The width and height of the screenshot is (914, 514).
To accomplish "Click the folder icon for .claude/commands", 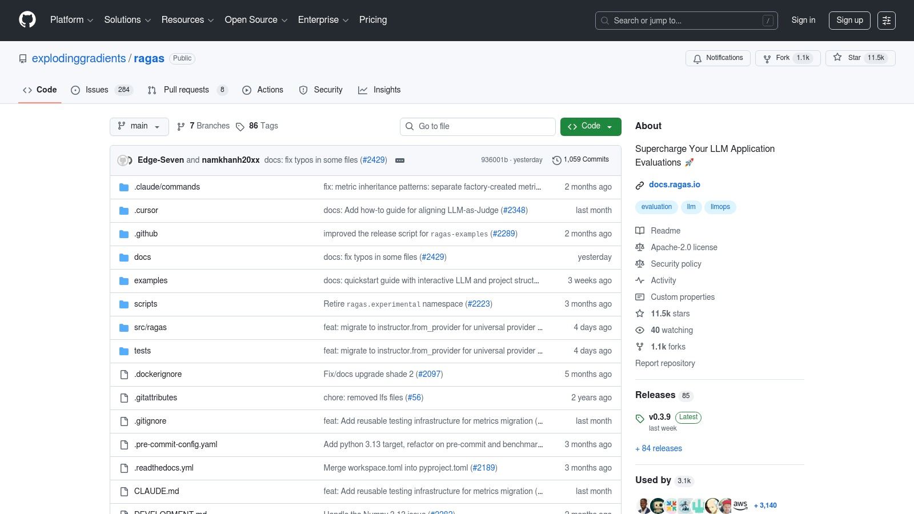I will tap(124, 187).
